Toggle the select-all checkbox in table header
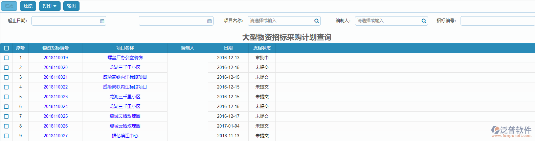Image resolution: width=535 pixels, height=141 pixels. tap(6, 48)
